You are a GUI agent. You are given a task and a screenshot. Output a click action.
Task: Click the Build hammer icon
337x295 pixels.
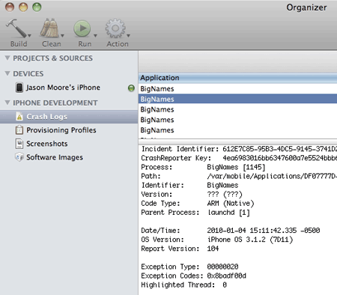16,28
